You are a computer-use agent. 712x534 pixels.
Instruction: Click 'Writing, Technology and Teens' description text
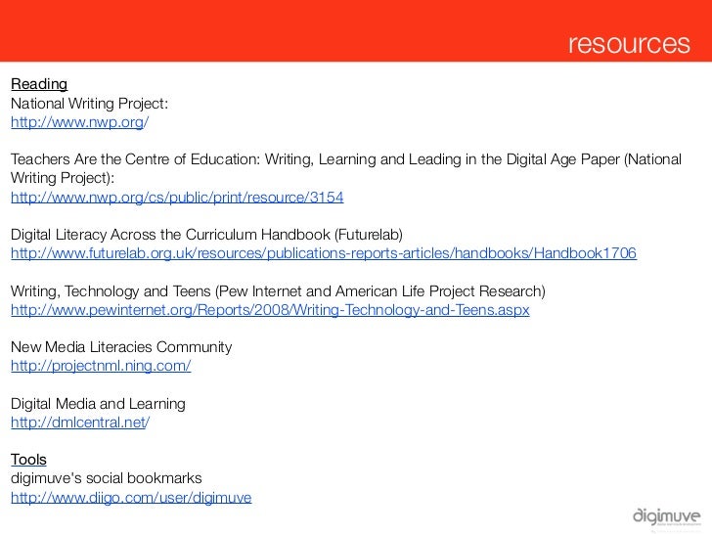(x=278, y=291)
